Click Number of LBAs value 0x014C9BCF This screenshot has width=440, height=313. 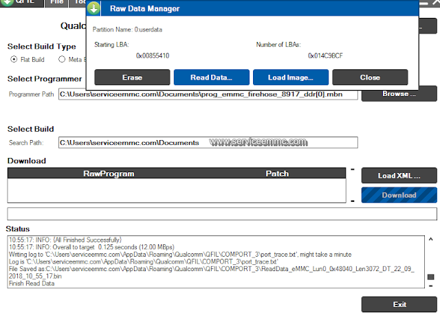click(325, 56)
